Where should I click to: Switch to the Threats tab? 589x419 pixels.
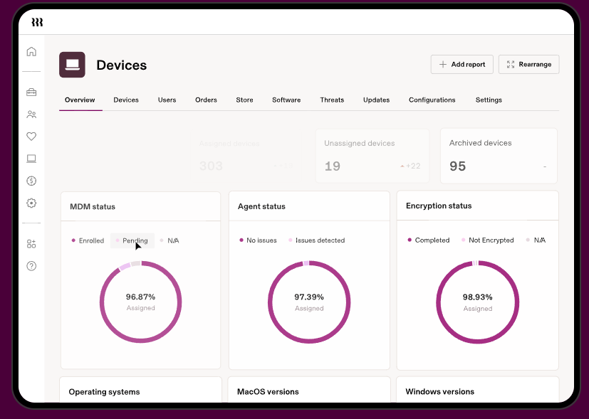[x=332, y=100]
